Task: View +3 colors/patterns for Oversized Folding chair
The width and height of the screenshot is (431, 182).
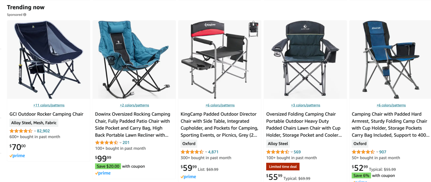Action: pos(305,105)
